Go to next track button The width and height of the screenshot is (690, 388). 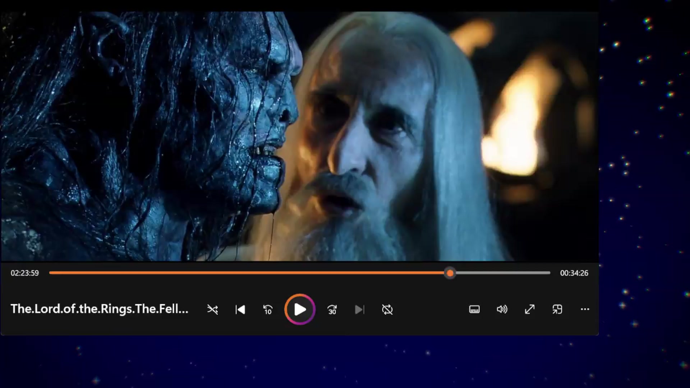point(359,309)
